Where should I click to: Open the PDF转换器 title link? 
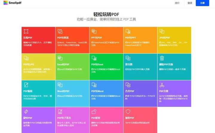pyautogui.click(x=63, y=37)
